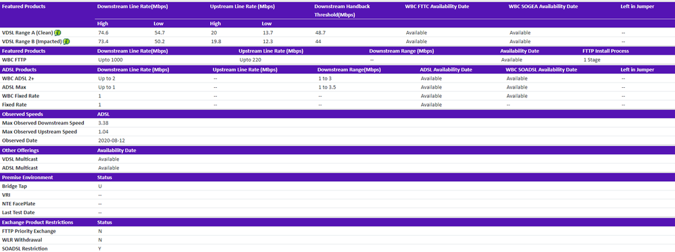Select the VRI row label
This screenshot has height=252, width=675.
click(x=6, y=195)
